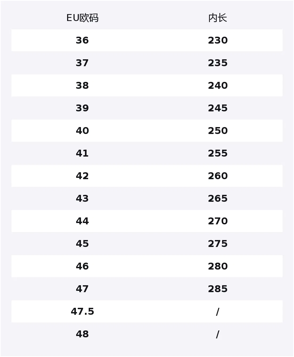The image size is (294, 357).
Task: Click EU size 39 entry
Action: 82,108
